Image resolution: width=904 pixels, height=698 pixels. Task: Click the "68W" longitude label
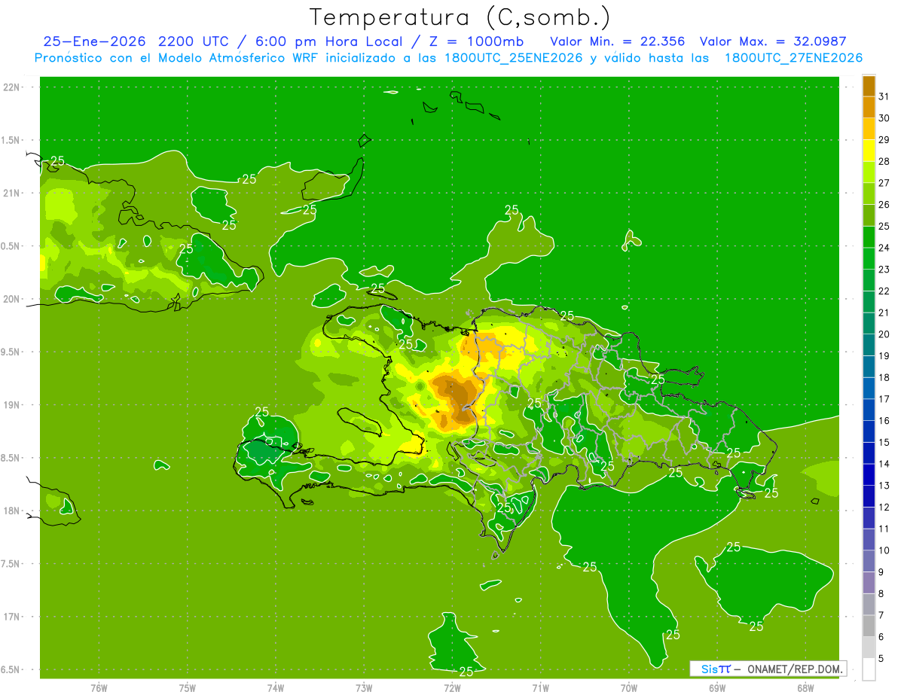805,687
